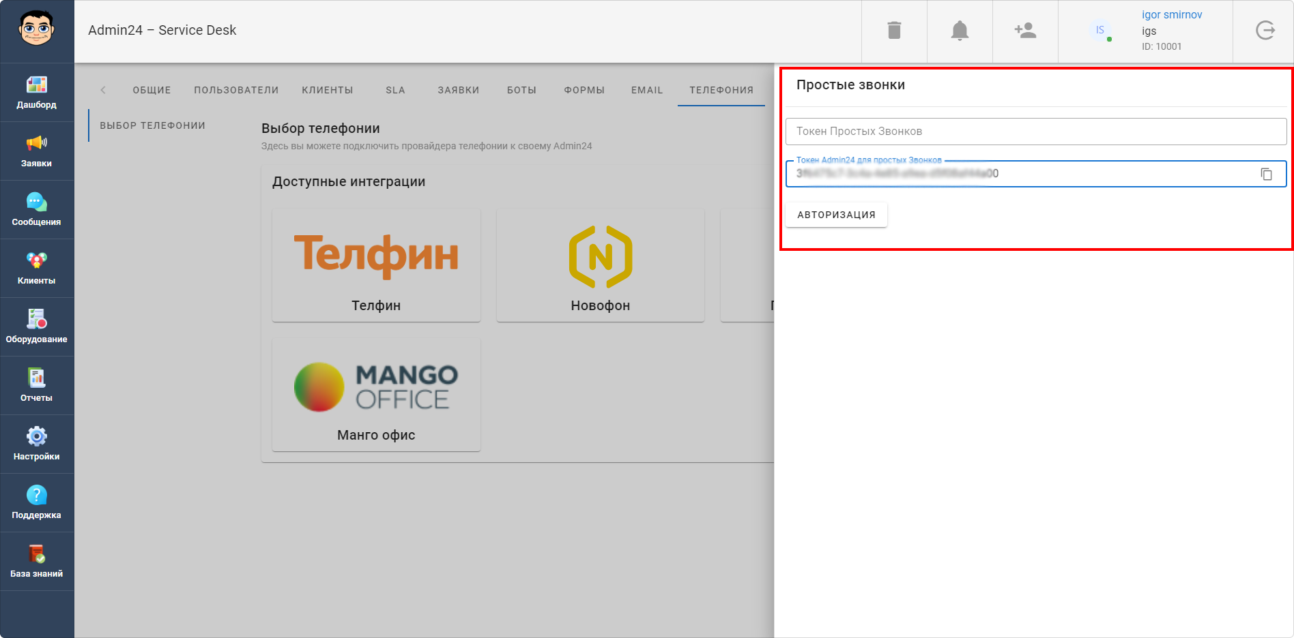Open the Дашборд section in the sidebar

(37, 93)
